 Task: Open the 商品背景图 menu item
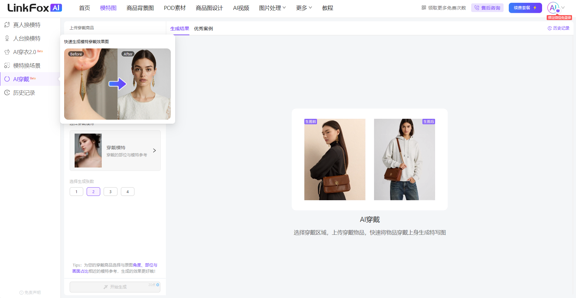click(140, 8)
